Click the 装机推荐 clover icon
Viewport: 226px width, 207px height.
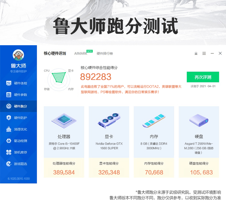point(9,152)
